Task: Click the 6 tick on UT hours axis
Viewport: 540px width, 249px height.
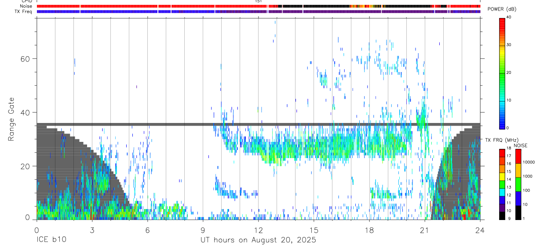Action: [147, 230]
